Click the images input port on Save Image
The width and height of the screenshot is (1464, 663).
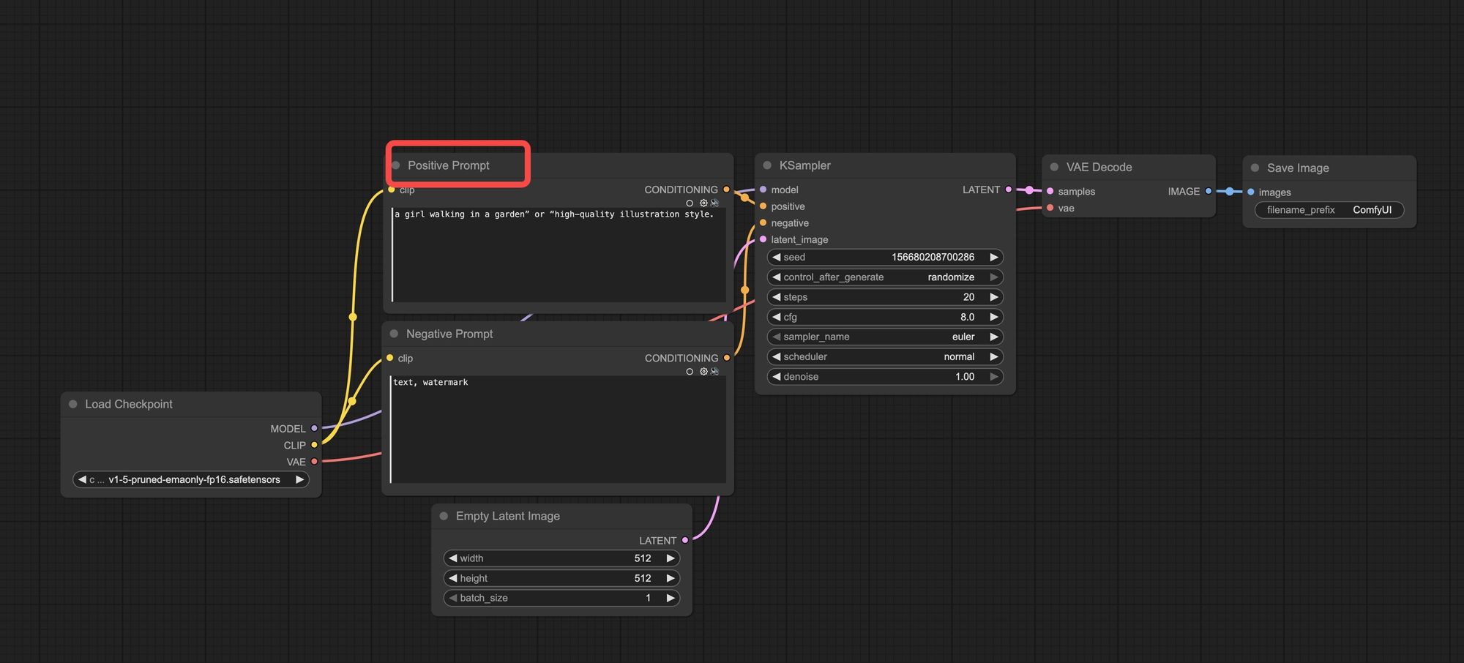coord(1251,192)
